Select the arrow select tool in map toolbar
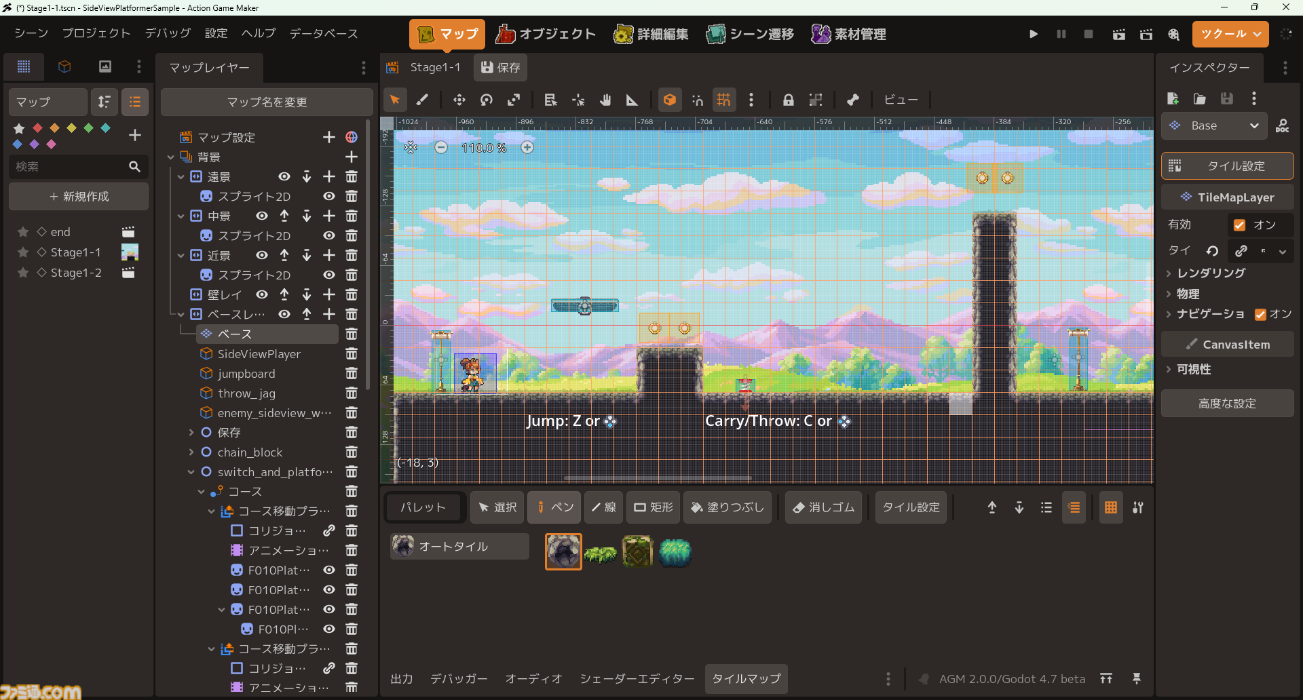Screen dimensions: 1303x700 tap(394, 100)
